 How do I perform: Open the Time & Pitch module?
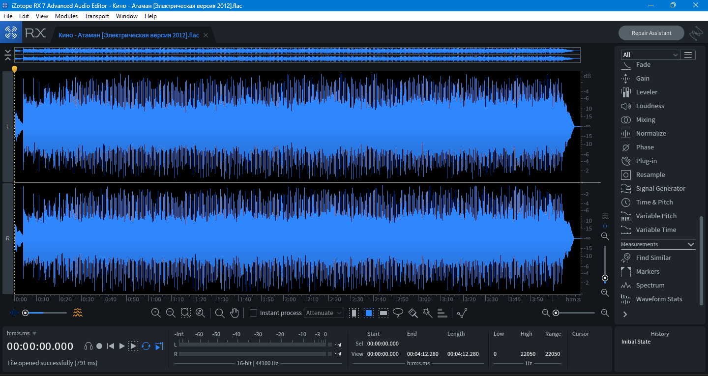654,202
